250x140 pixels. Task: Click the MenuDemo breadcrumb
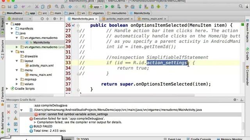12,13
